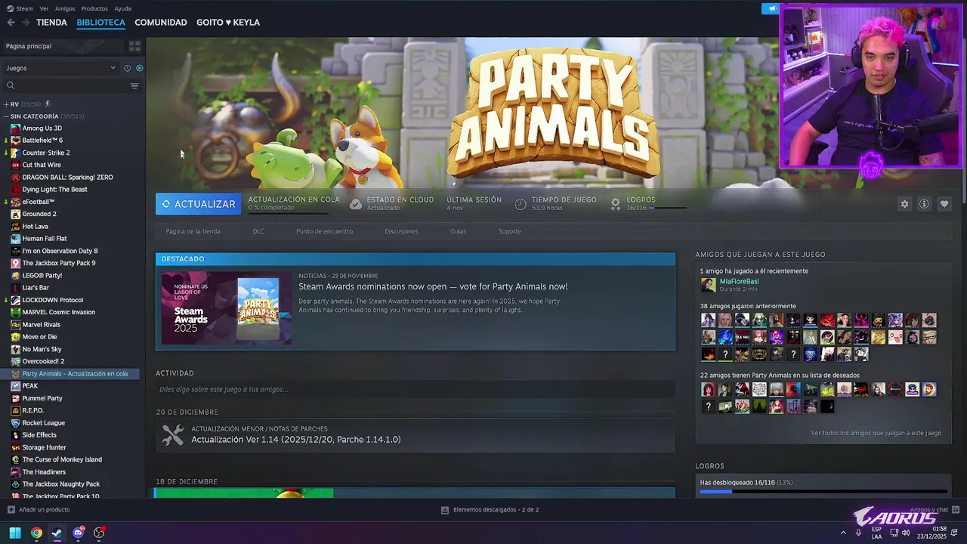
Task: Click the Storage Hunter game icon
Action: [15, 447]
